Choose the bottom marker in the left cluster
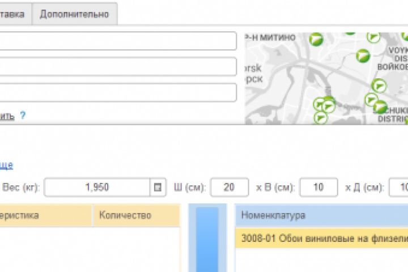 tap(321, 118)
